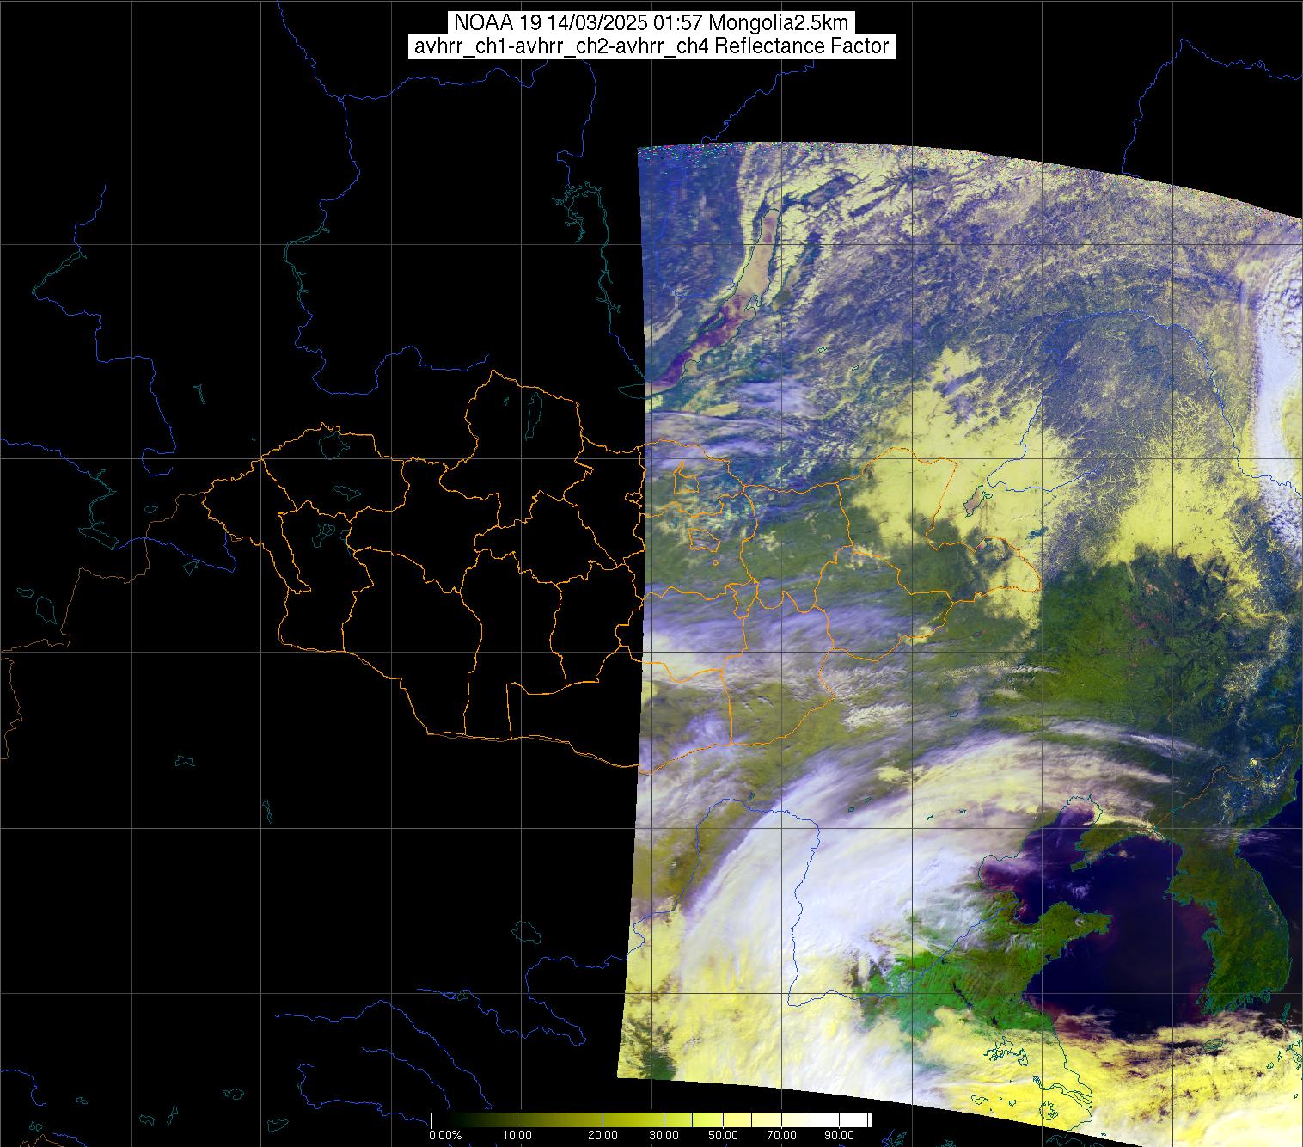Click the '10.00' colorbar label
The image size is (1303, 1147).
click(516, 1136)
